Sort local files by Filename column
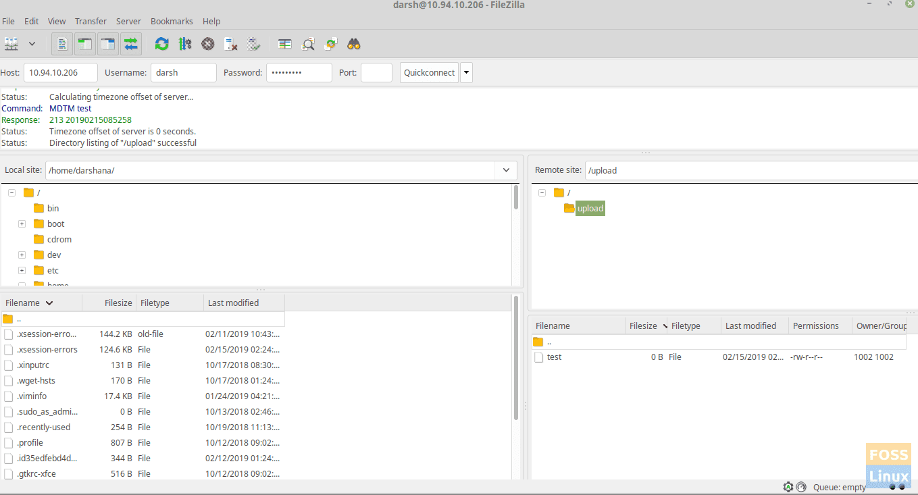This screenshot has height=495, width=918. [x=42, y=303]
